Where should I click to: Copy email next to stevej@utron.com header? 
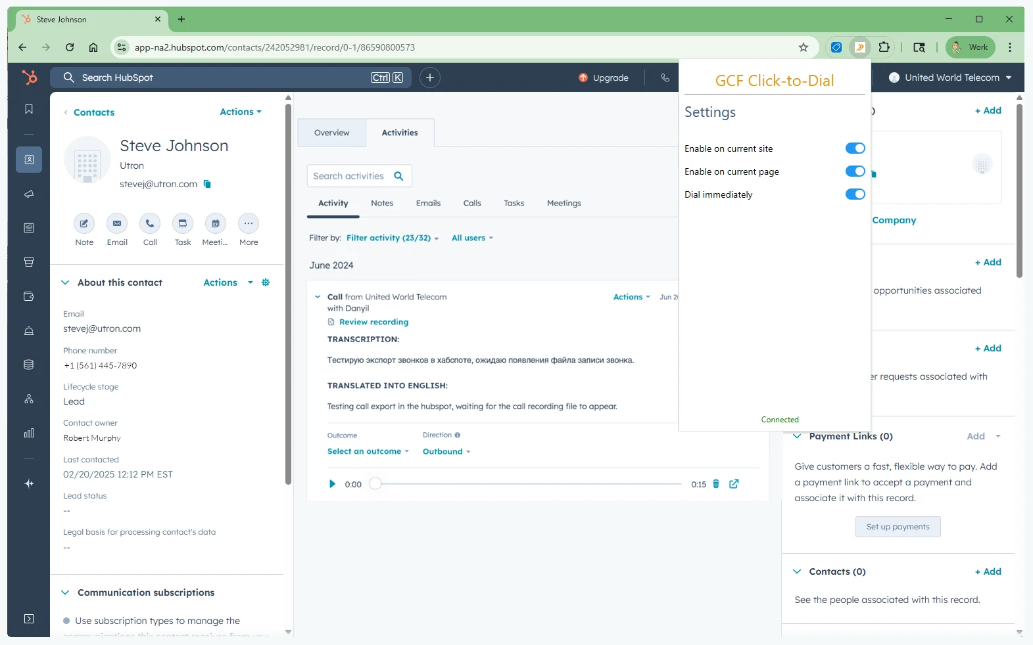(207, 184)
